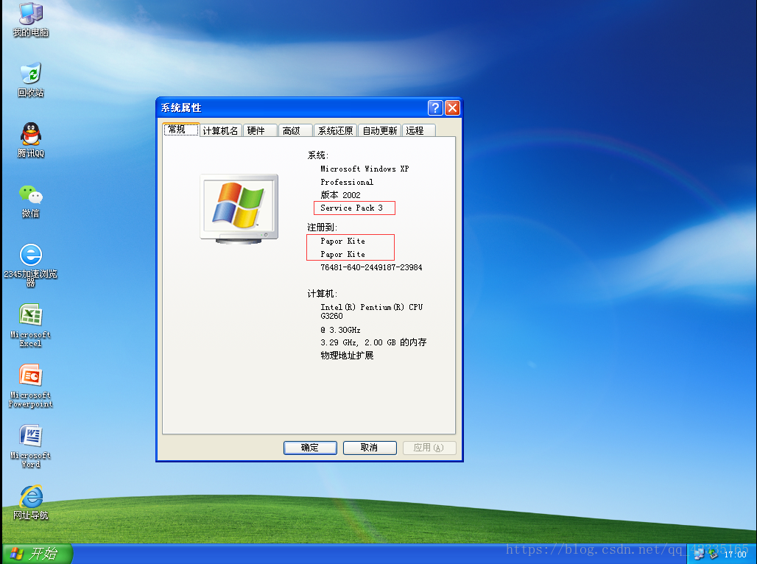Open the 微信 WeChat desktop icon

click(30, 194)
